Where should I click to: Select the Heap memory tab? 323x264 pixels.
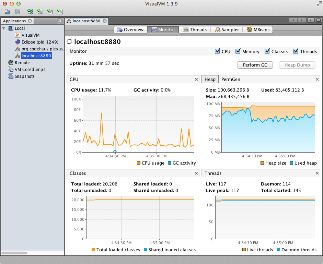coord(210,80)
